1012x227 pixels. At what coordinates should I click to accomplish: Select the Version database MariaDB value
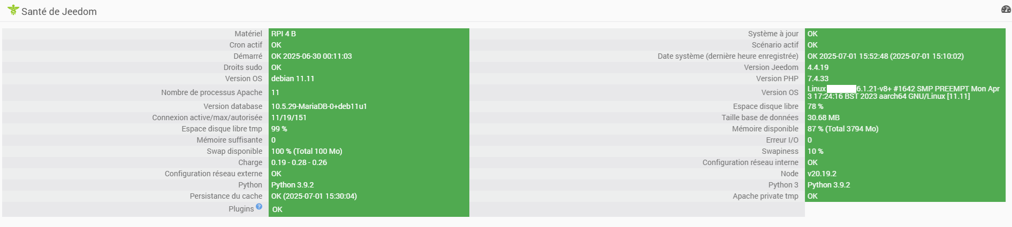[x=319, y=106]
